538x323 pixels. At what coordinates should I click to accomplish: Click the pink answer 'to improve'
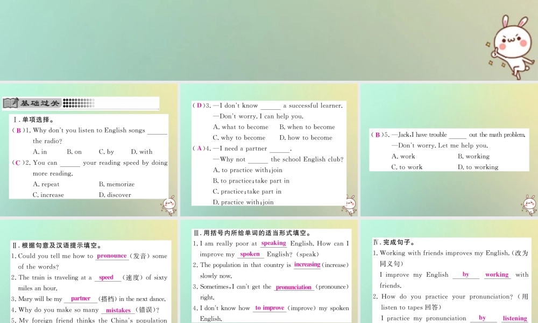(x=270, y=308)
